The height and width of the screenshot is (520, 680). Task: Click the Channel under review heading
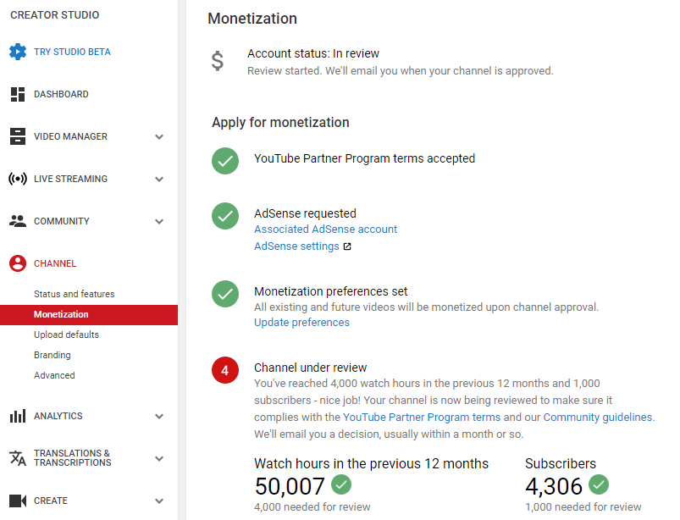[311, 368]
